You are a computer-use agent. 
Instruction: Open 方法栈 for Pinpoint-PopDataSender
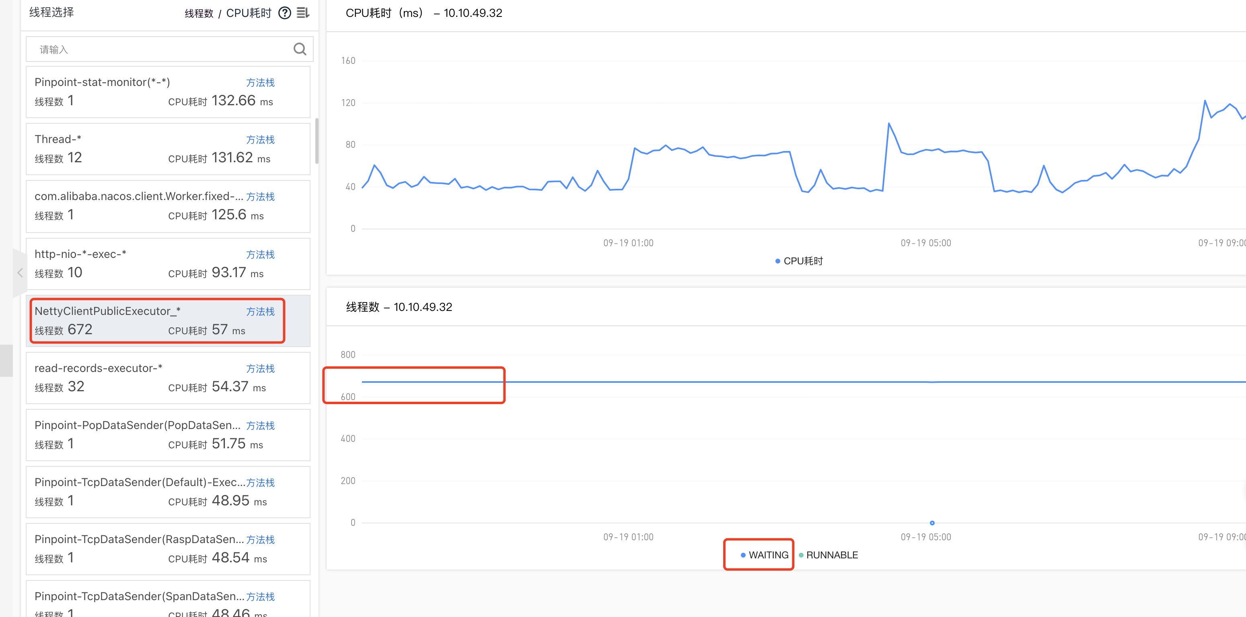pyautogui.click(x=260, y=426)
